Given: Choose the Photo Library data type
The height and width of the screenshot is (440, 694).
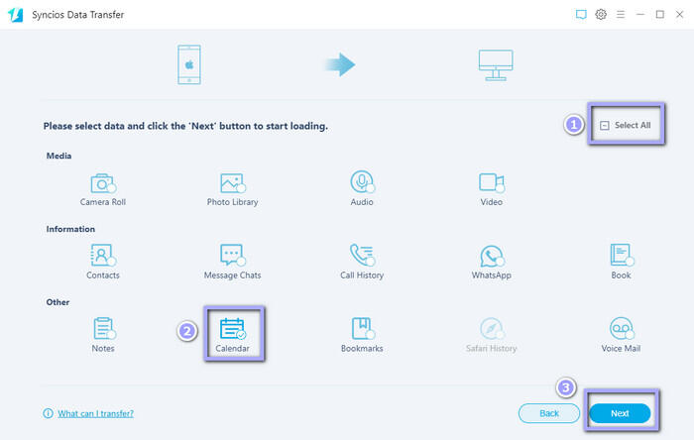Looking at the screenshot, I should [233, 183].
